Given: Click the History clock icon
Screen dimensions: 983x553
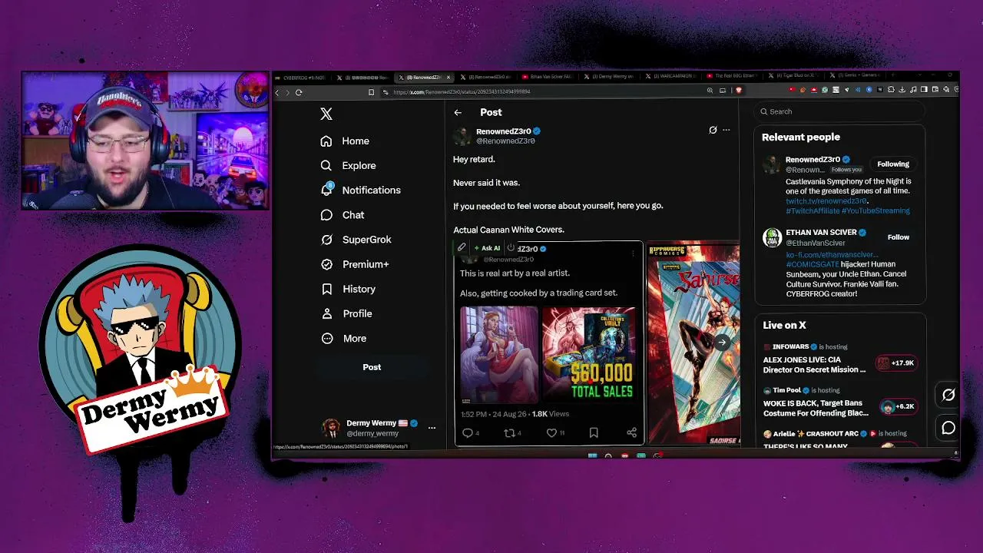Looking at the screenshot, I should 326,289.
